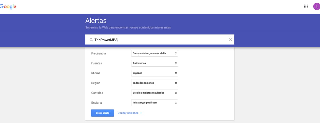This screenshot has width=320, height=123.
Task: Open the Frecuencia dropdown
Action: coord(155,53)
